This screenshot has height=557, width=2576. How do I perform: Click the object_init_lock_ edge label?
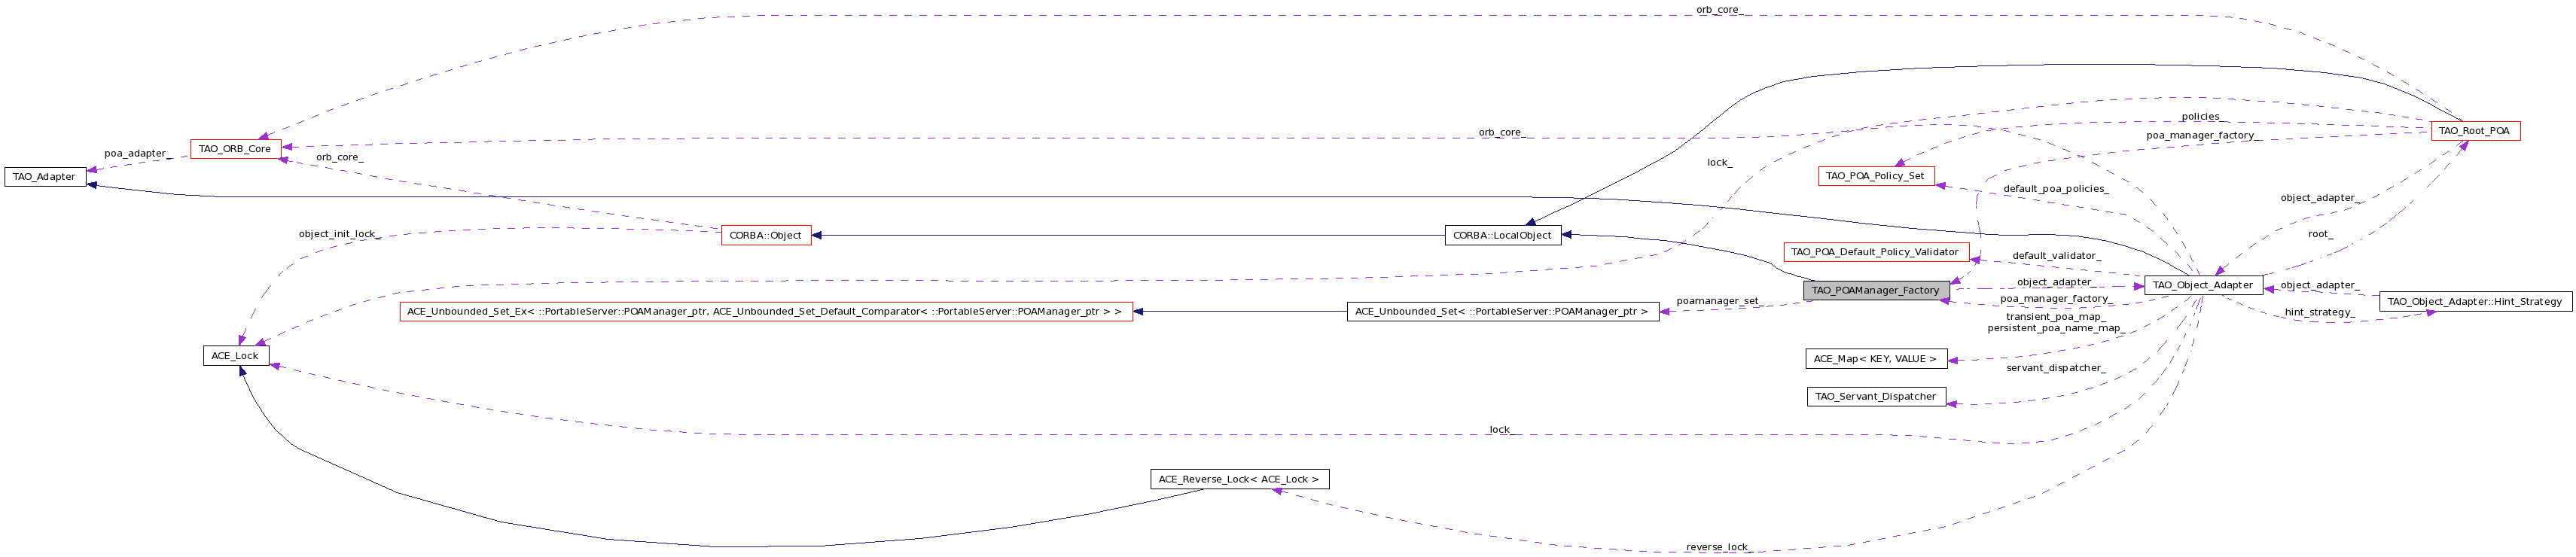pyautogui.click(x=339, y=234)
